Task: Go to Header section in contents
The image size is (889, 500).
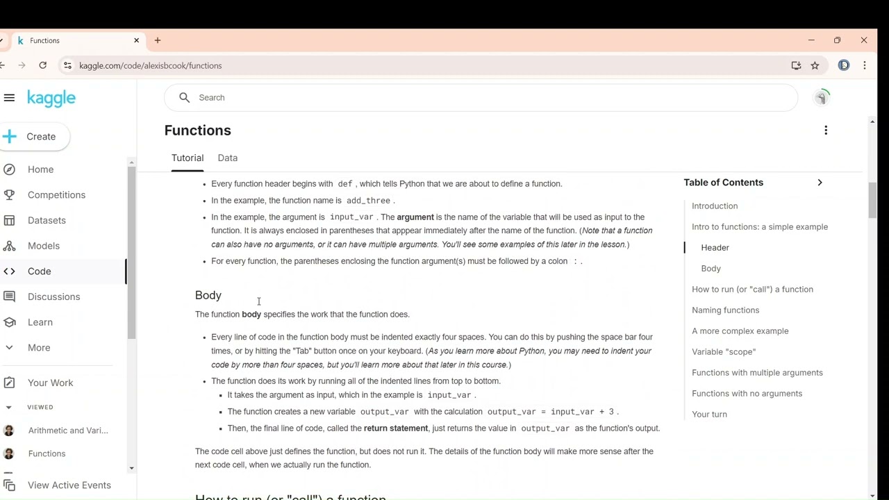Action: [x=715, y=248]
